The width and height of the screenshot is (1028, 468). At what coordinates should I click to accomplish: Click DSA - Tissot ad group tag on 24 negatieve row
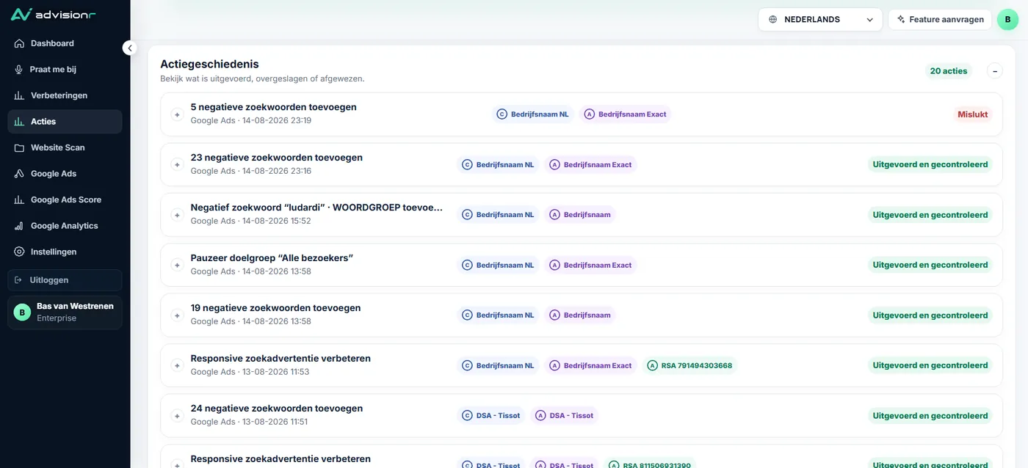tap(564, 415)
